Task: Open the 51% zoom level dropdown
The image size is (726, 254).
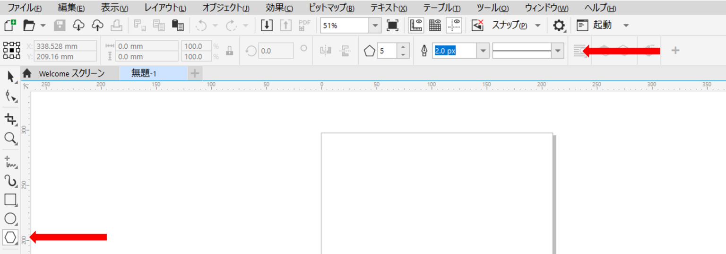Action: click(x=375, y=26)
